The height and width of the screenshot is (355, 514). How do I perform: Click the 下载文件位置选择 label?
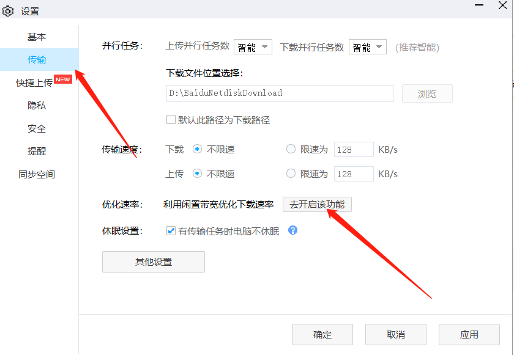pyautogui.click(x=204, y=73)
